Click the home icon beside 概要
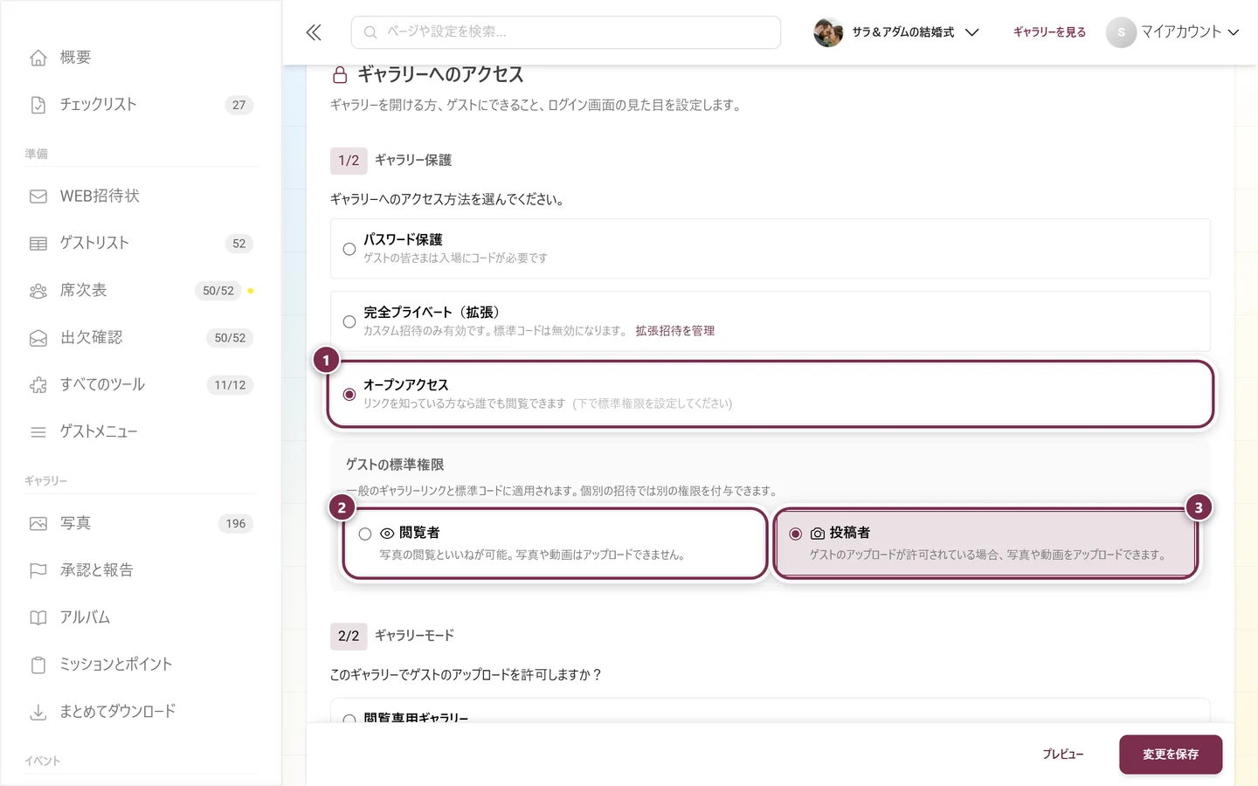1258x786 pixels. pyautogui.click(x=38, y=58)
